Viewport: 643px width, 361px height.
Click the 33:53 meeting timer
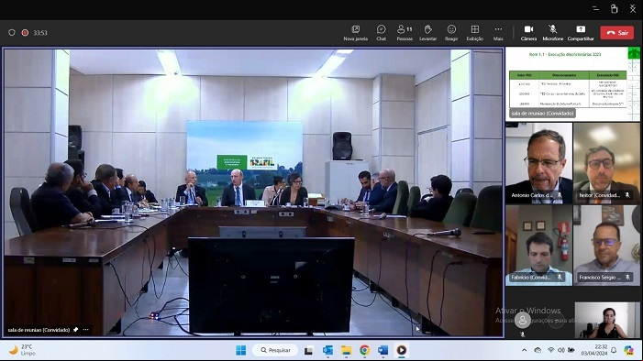pyautogui.click(x=40, y=33)
